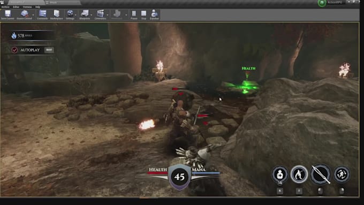Click the potion count badge 15
Screen dimensions: 364x205
click(280, 183)
